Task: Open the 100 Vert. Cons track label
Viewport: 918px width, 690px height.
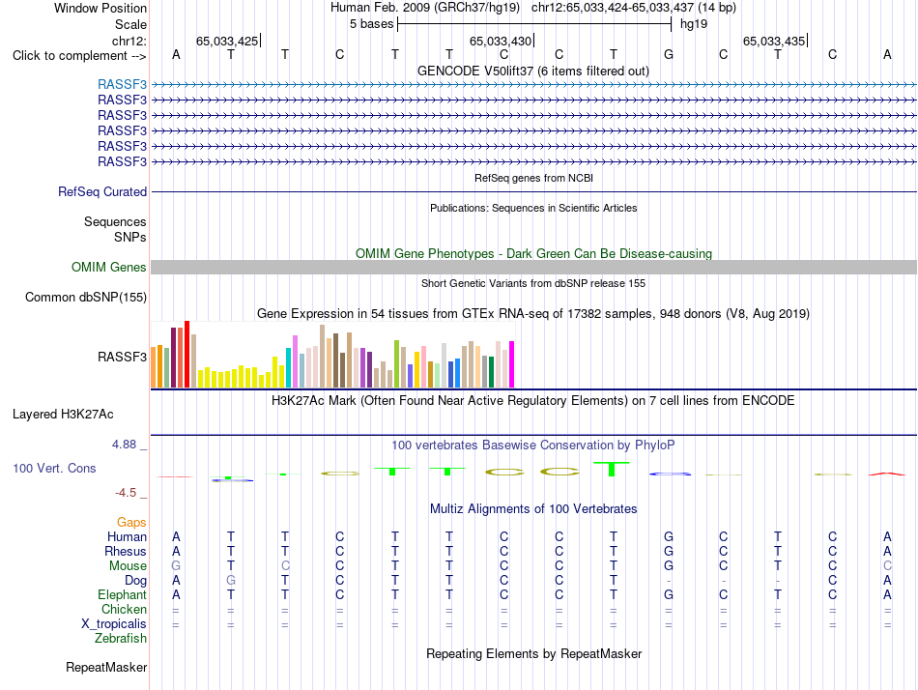Action: pos(54,468)
